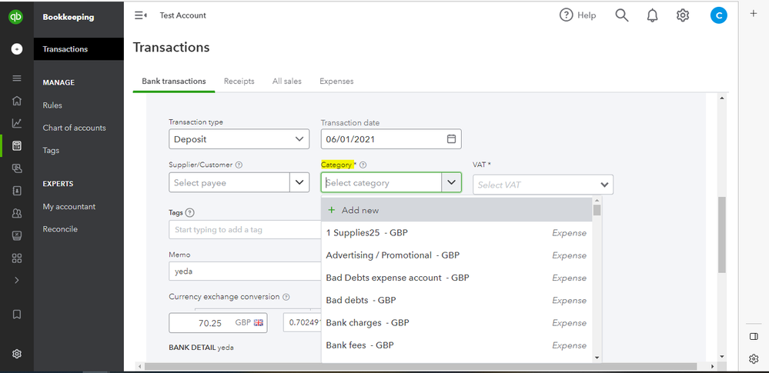Click the page vertical scrollbar thumb
Viewport: 769px width, 373px height.
(x=721, y=235)
